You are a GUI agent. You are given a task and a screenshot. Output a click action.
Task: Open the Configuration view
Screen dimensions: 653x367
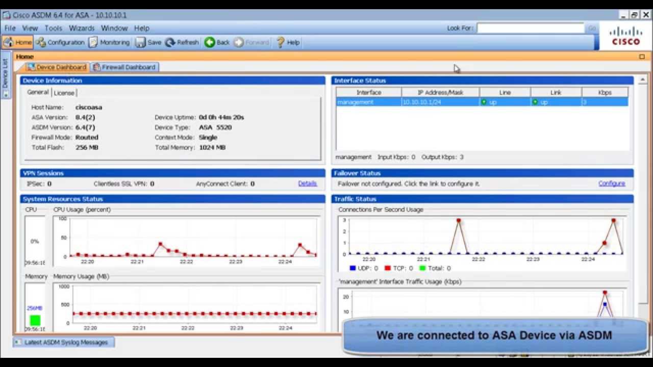pyautogui.click(x=60, y=42)
